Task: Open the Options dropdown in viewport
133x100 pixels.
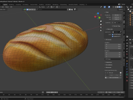Action: (x=121, y=9)
